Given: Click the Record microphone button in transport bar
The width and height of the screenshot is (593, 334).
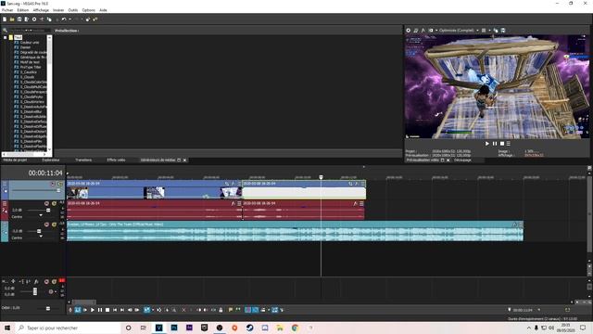Looking at the screenshot, I should tap(70, 310).
